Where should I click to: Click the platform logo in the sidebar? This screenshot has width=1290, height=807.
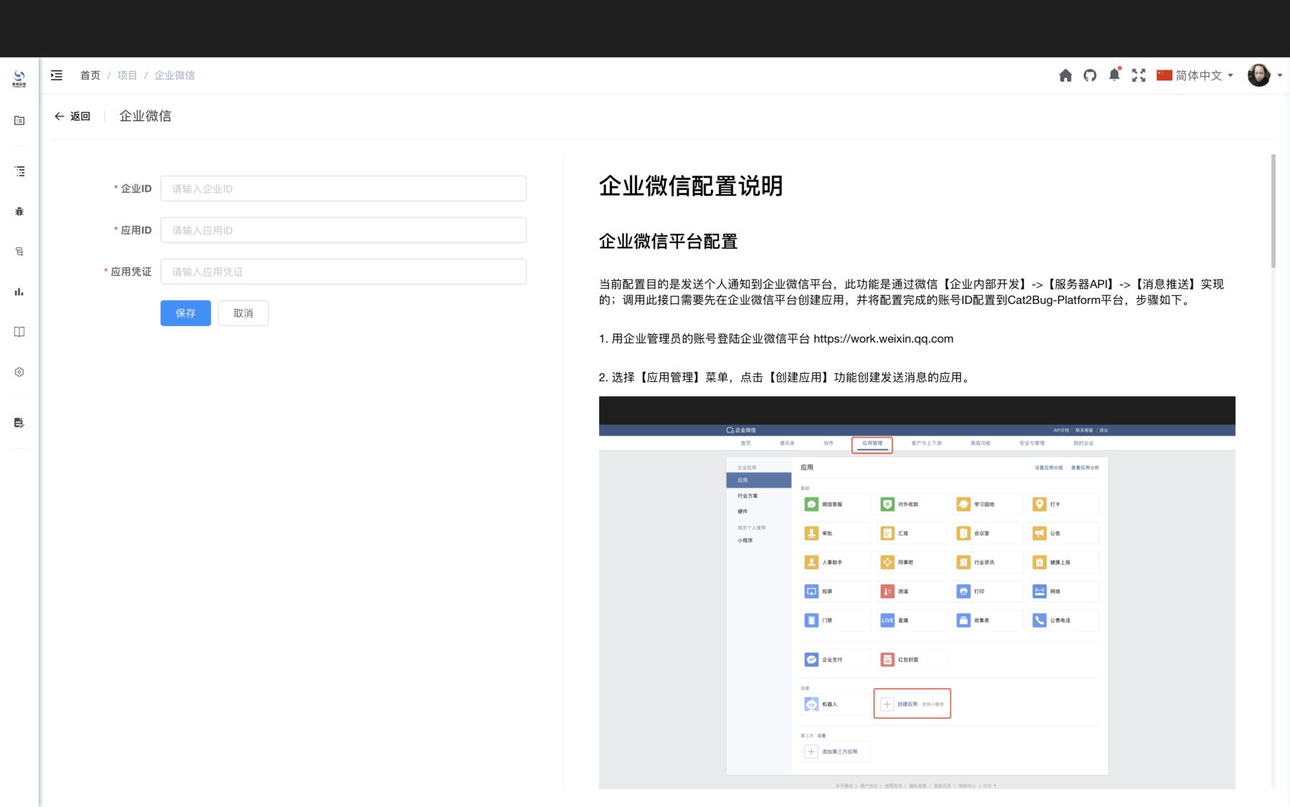(19, 78)
